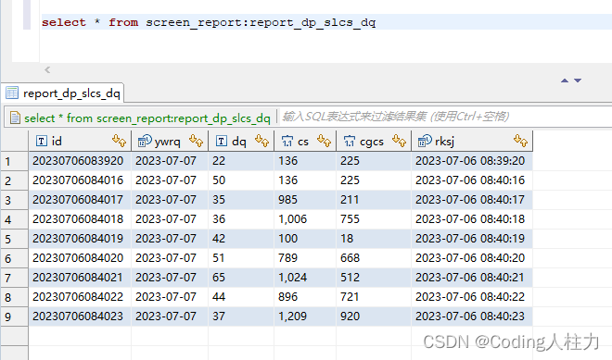Click id cell 20230706084022
Screen dimensions: 612x360
tap(80, 297)
